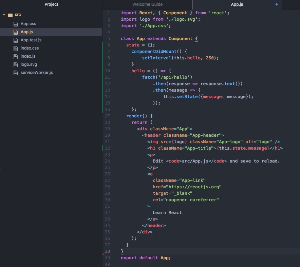The image size is (300, 267).
Task: Click the file icon beside logo.svg
Action: click(16, 65)
